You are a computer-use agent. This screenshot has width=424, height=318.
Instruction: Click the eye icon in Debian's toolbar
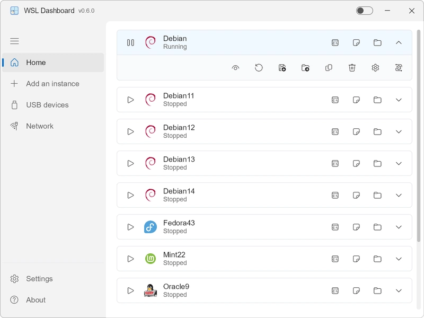pyautogui.click(x=235, y=68)
